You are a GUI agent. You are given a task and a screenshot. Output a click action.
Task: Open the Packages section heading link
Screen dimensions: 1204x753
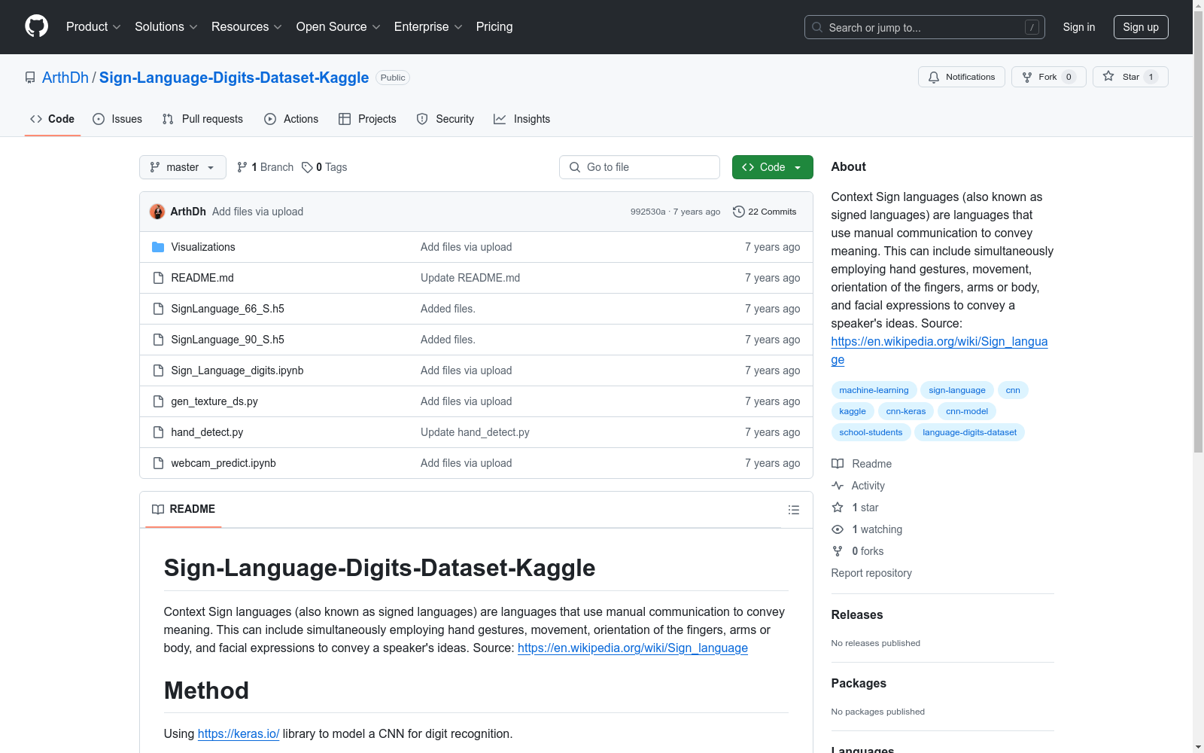click(x=859, y=683)
